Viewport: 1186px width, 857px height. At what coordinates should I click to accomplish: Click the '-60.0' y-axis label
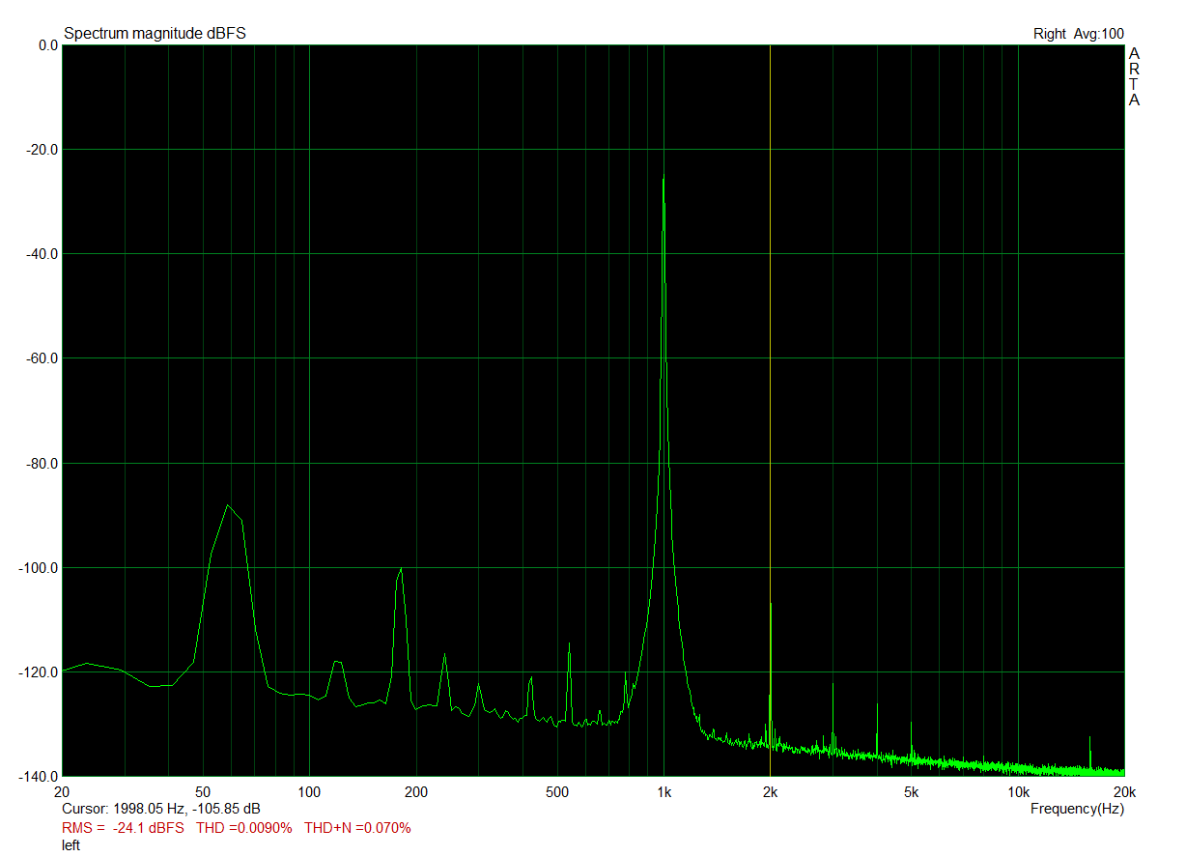point(43,358)
